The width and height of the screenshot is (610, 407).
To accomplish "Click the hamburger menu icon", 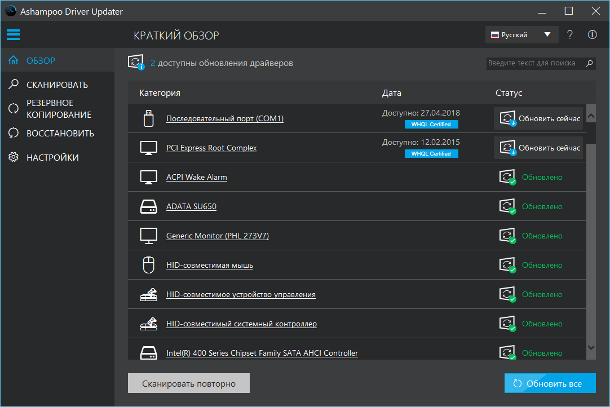I will point(13,35).
